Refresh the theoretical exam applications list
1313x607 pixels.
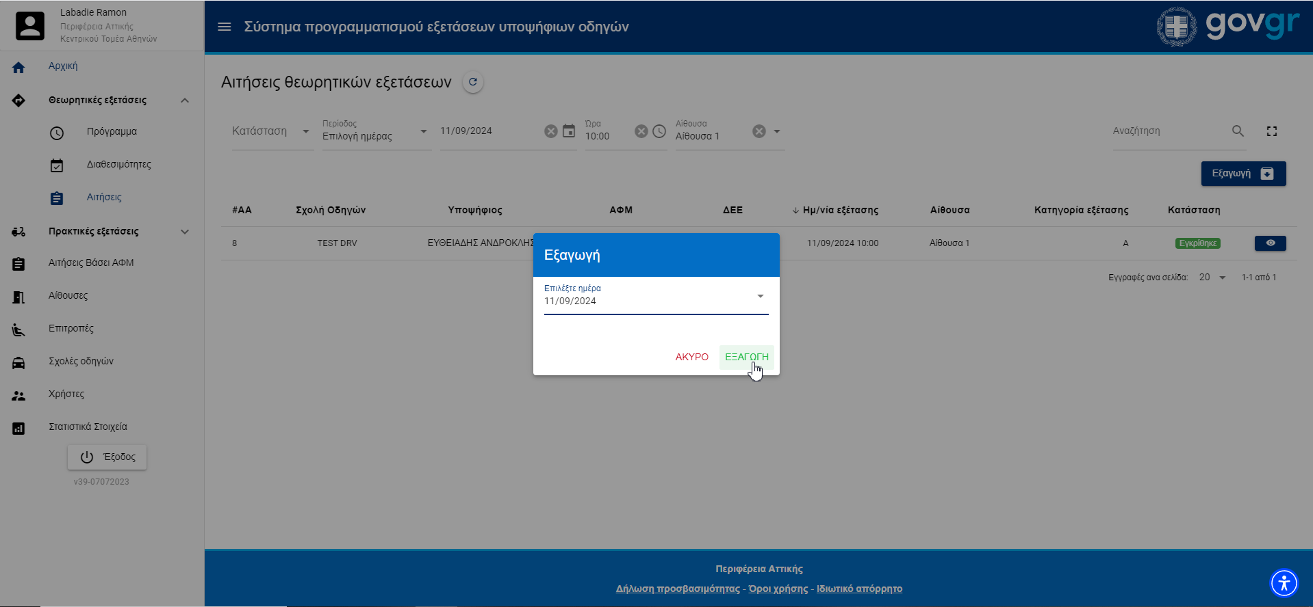point(472,82)
